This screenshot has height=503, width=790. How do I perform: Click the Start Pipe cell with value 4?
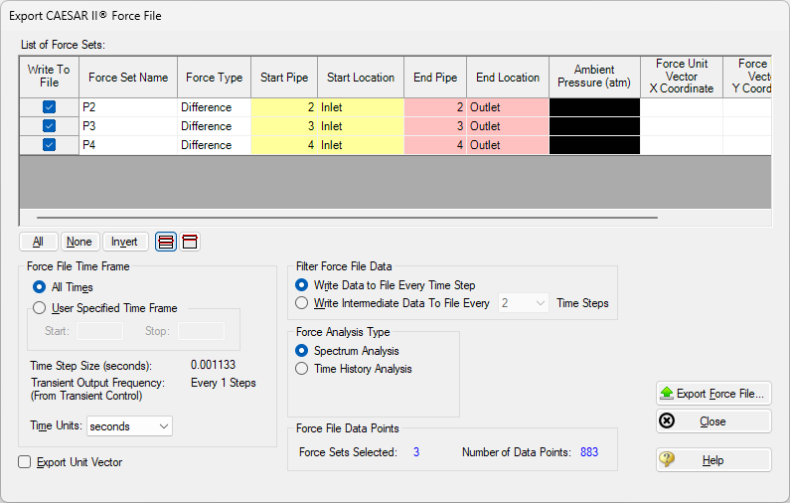coord(284,145)
